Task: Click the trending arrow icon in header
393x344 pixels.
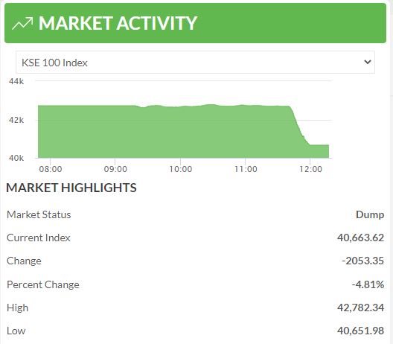Action: tap(22, 23)
